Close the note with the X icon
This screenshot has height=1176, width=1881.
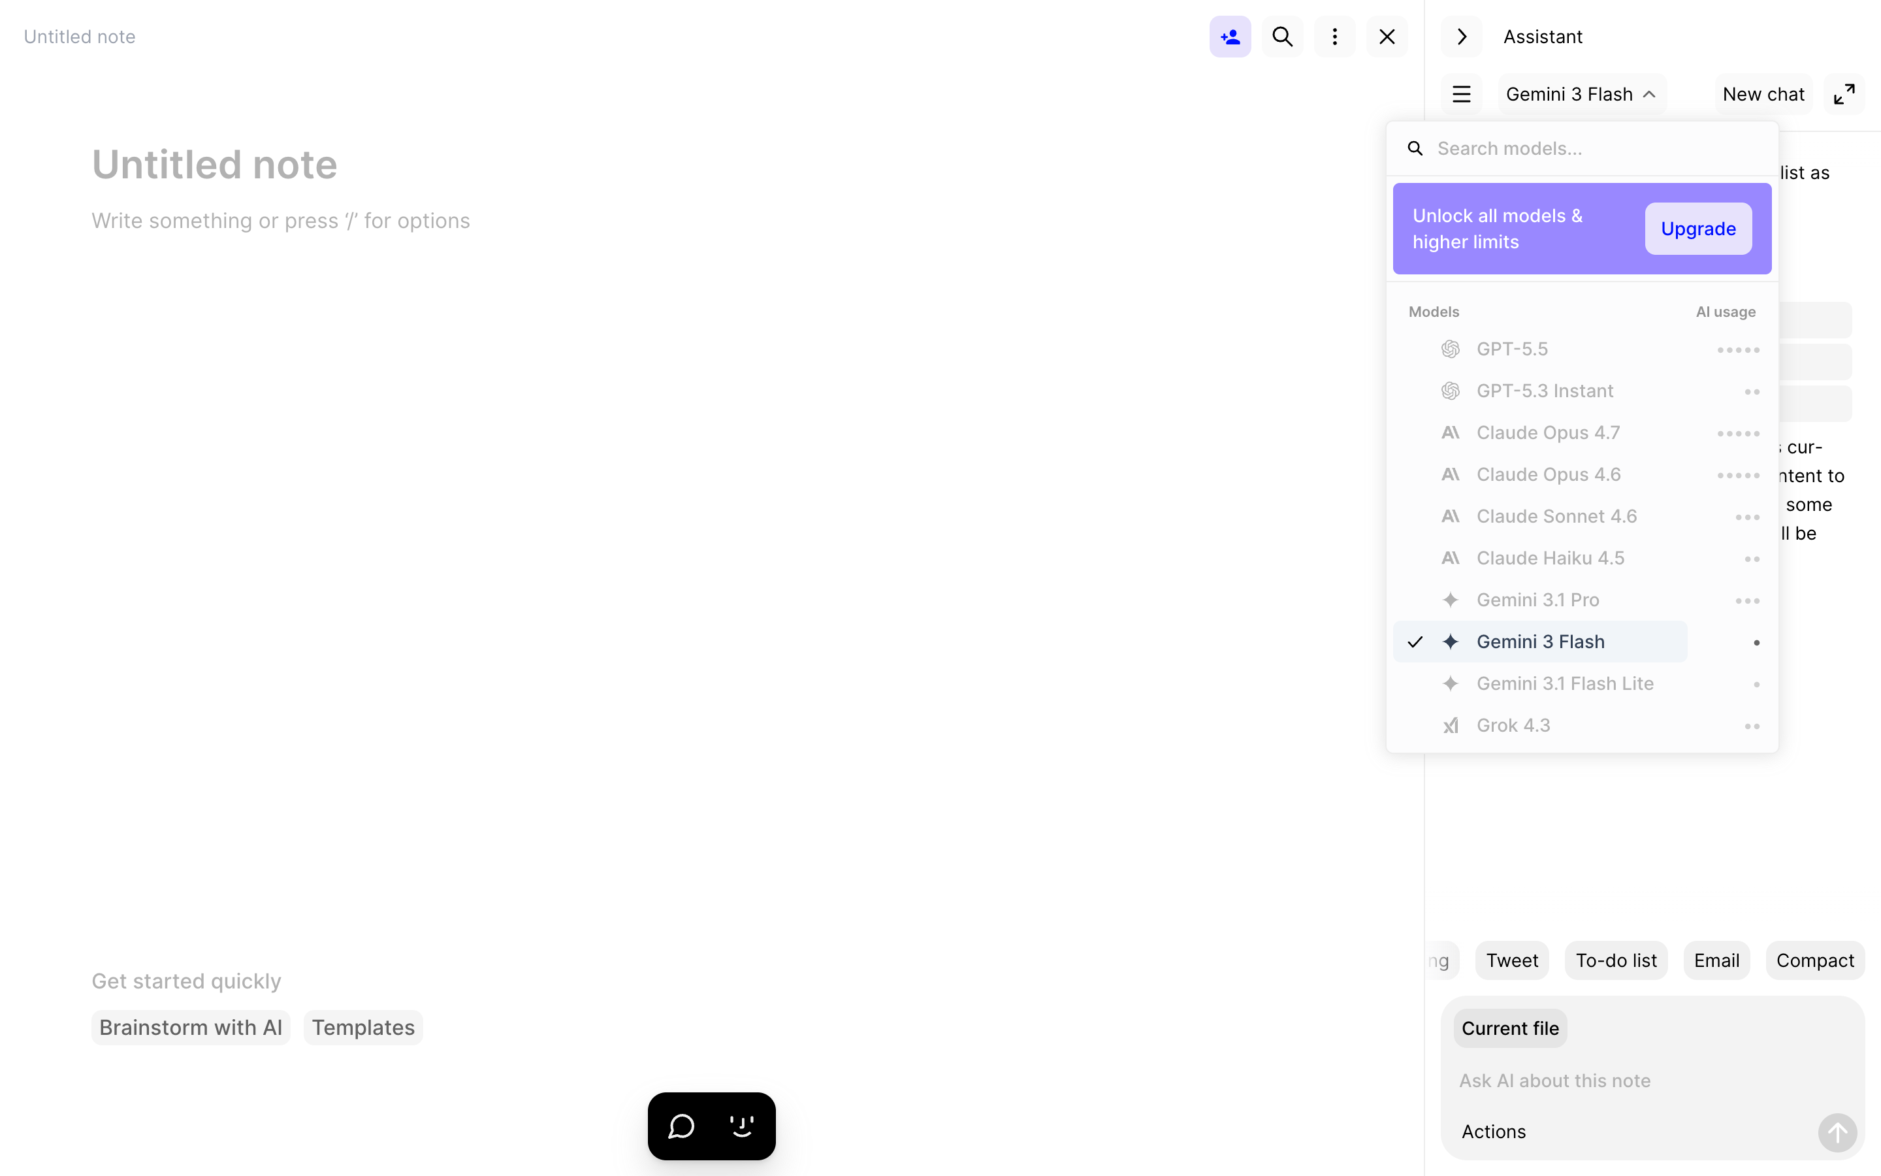point(1387,37)
